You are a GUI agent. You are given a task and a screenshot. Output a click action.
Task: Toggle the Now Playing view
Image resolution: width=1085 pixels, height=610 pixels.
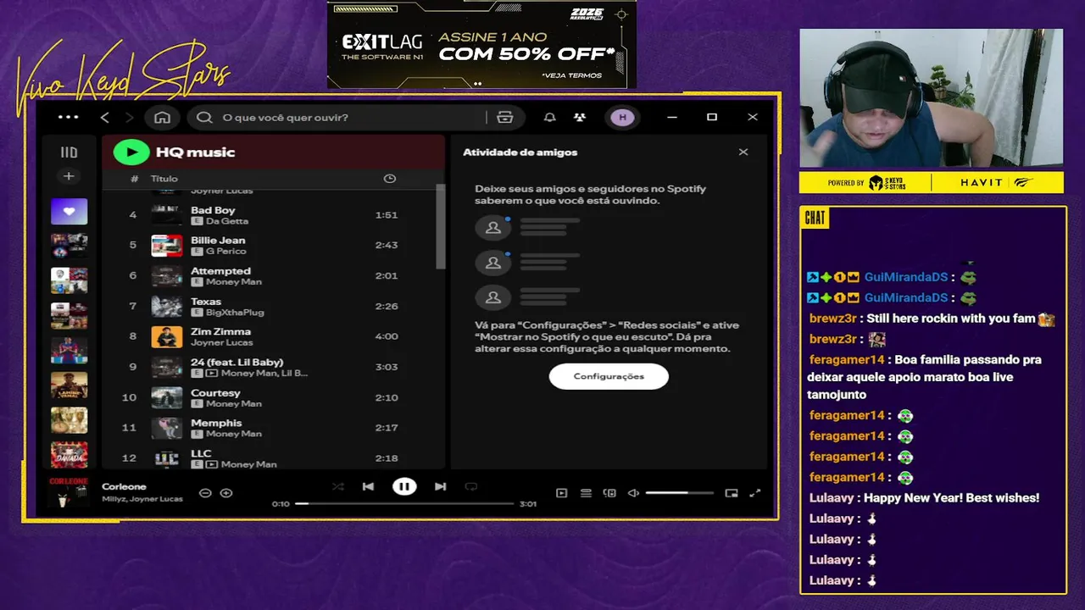coord(561,493)
